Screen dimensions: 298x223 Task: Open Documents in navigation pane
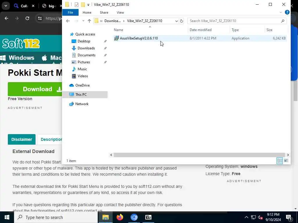[86, 55]
